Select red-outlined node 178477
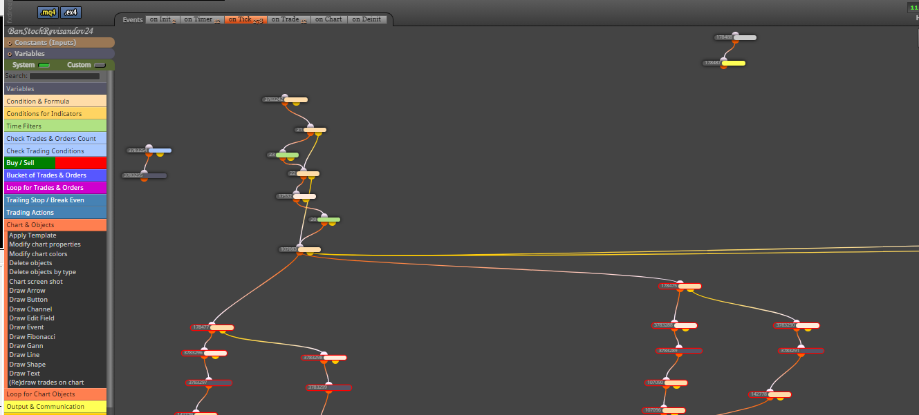This screenshot has height=415, width=919. point(212,327)
